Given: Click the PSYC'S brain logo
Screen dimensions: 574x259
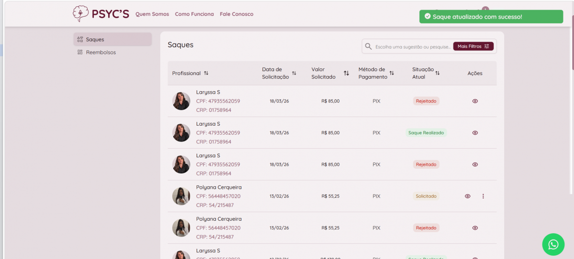Looking at the screenshot, I should (x=81, y=13).
